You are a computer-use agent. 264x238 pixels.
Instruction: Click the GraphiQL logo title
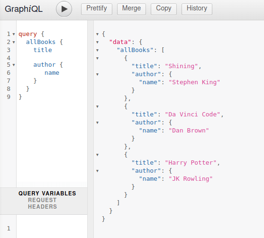tap(24, 9)
